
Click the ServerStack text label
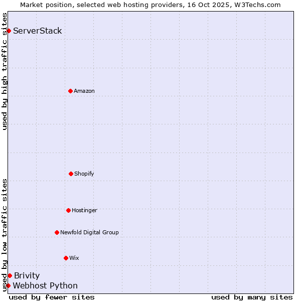click(38, 31)
